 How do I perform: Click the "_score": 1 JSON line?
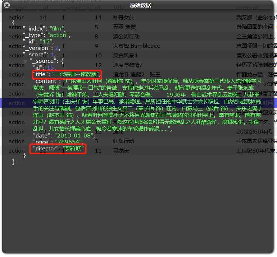[39, 55]
